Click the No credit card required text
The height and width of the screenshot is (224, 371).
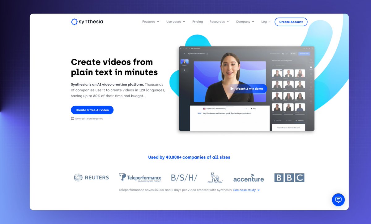(x=89, y=119)
